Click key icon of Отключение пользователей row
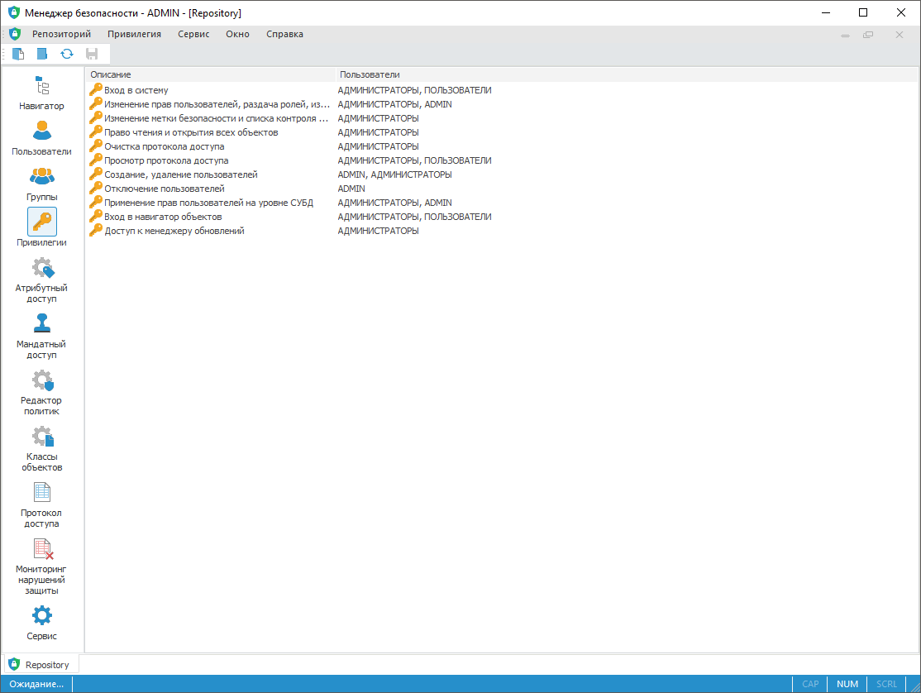 point(96,189)
